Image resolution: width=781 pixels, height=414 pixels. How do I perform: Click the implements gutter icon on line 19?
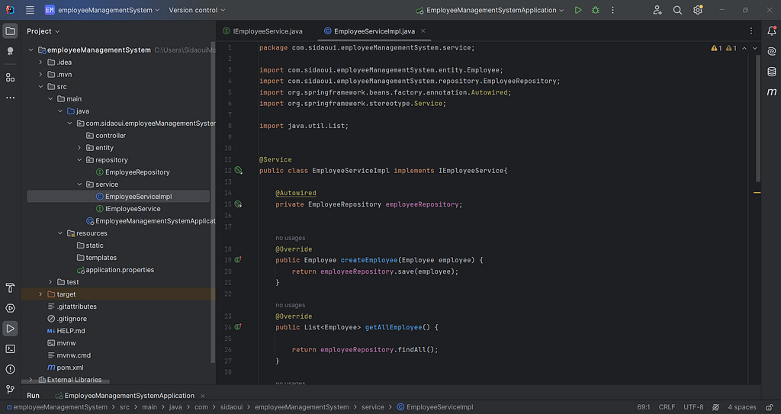coord(238,260)
